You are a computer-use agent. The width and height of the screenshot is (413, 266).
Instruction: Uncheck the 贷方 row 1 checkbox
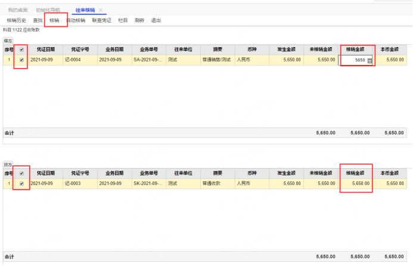[x=21, y=184]
